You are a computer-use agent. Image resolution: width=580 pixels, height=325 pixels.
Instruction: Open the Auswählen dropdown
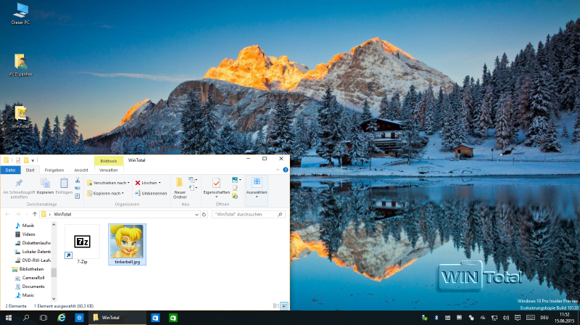click(x=257, y=197)
